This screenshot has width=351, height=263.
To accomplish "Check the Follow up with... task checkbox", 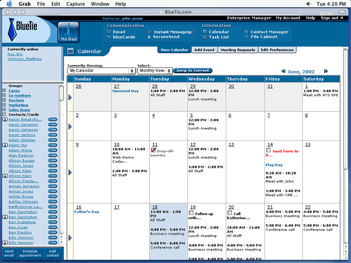I will coord(191,213).
